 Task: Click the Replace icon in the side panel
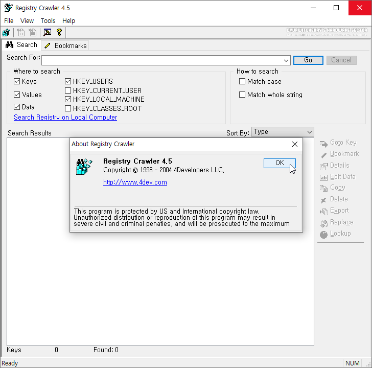(323, 223)
